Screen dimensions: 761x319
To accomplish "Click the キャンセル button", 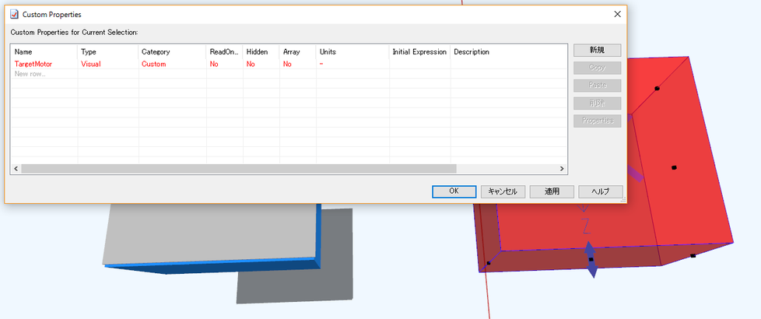I will pyautogui.click(x=503, y=191).
